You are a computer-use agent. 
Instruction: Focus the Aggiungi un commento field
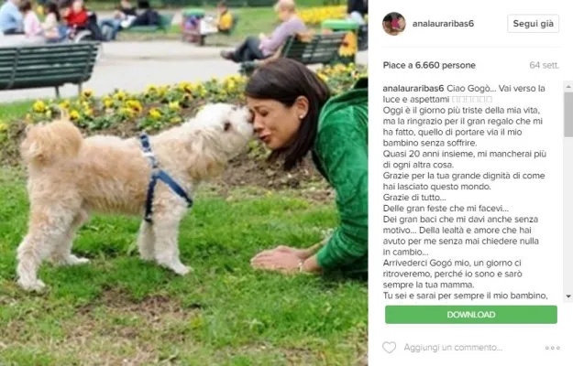click(x=453, y=348)
